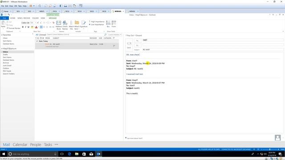285x160 pixels.
Task: Show the Bcc field
Action: point(108,24)
